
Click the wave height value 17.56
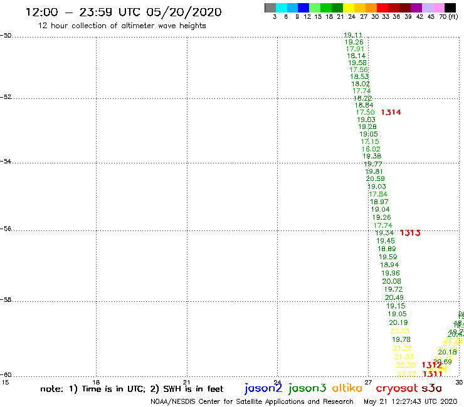click(x=359, y=70)
